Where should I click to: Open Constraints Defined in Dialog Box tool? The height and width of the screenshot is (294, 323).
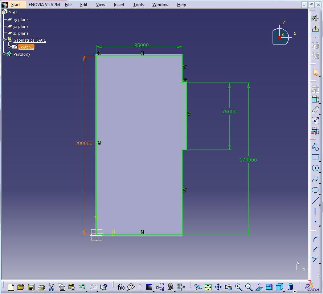click(x=315, y=89)
